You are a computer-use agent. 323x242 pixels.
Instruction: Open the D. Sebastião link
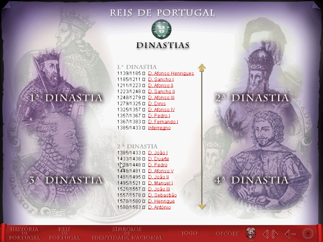(x=163, y=195)
